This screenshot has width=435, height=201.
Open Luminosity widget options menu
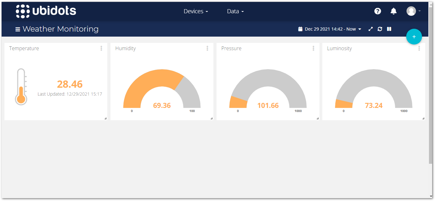(x=419, y=48)
